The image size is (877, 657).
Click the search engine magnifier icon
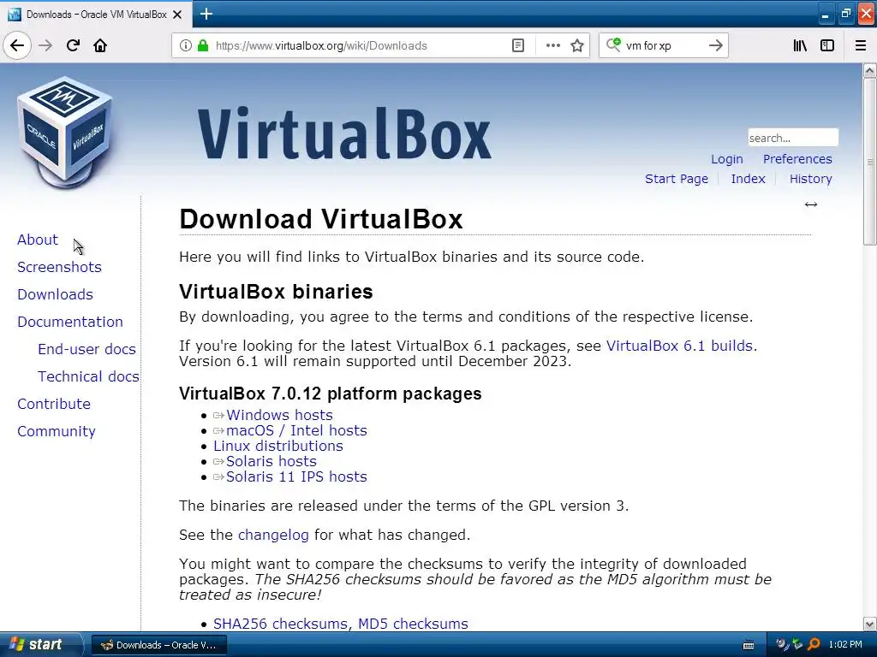point(613,44)
